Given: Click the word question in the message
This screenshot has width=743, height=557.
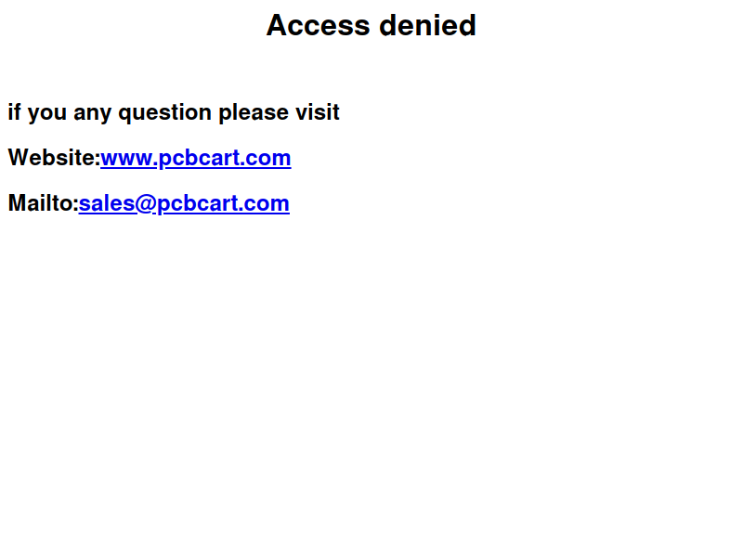Looking at the screenshot, I should click(165, 113).
